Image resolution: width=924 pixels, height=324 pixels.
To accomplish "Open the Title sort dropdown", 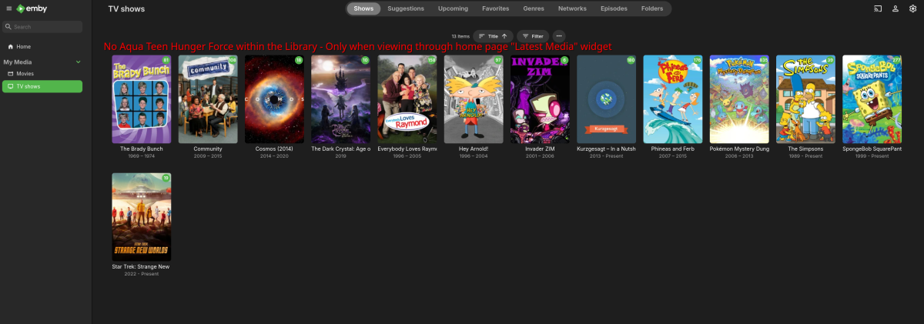I will 493,36.
